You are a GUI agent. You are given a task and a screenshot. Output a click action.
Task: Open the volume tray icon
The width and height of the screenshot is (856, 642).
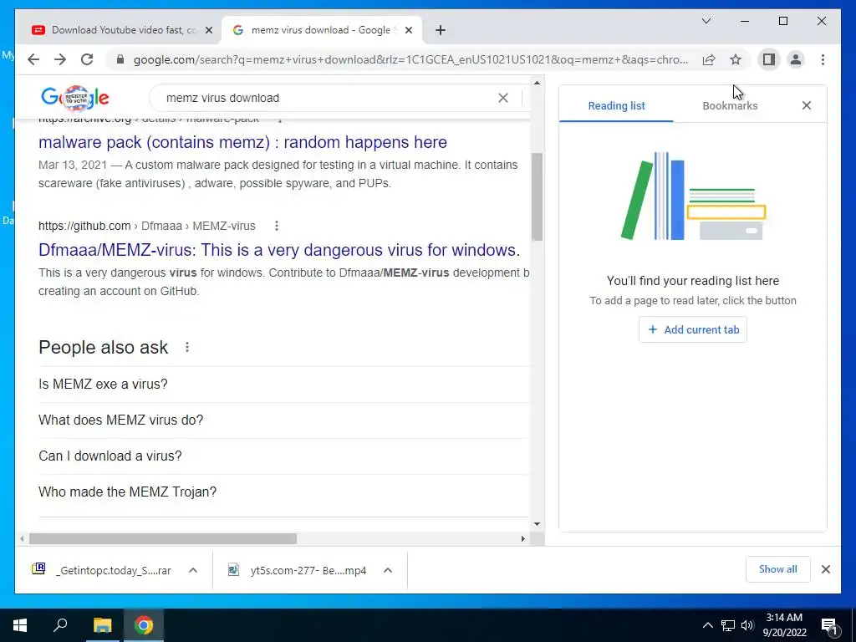(x=747, y=625)
